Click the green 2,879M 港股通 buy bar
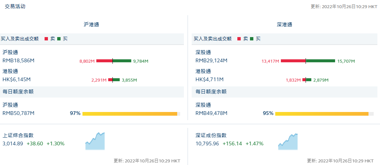Screen dimensions: 380x165 (x=309, y=80)
